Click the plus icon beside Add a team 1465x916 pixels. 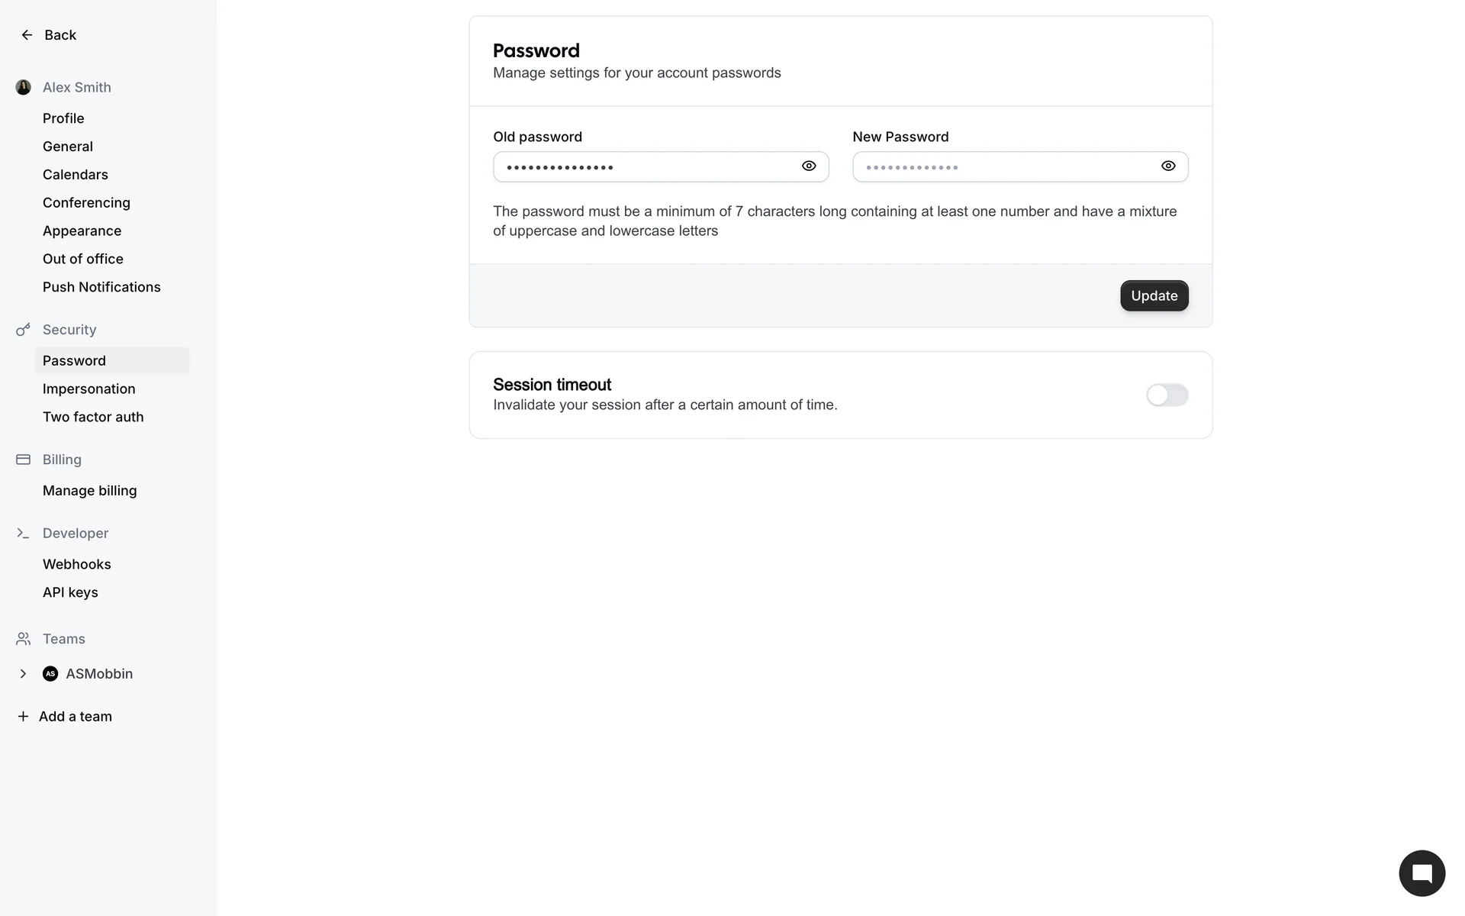[x=23, y=717]
